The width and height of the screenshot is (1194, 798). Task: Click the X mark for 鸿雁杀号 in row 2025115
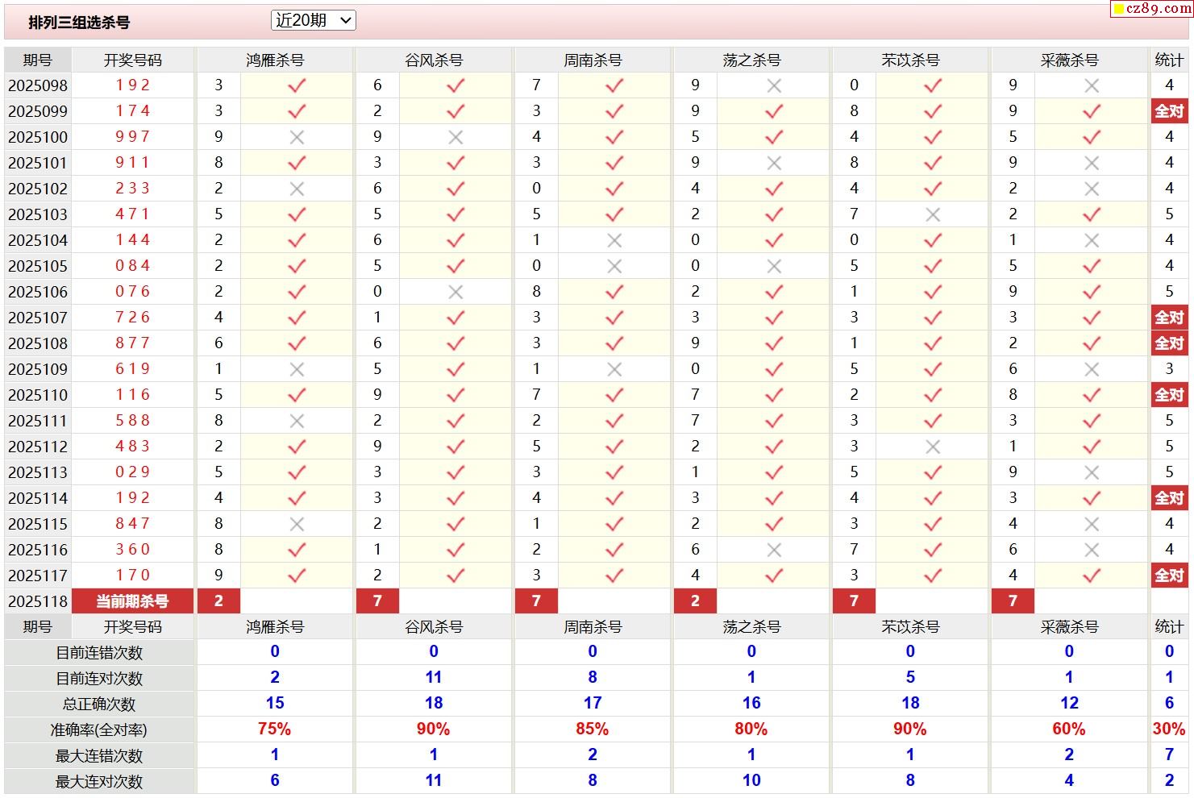pos(297,524)
